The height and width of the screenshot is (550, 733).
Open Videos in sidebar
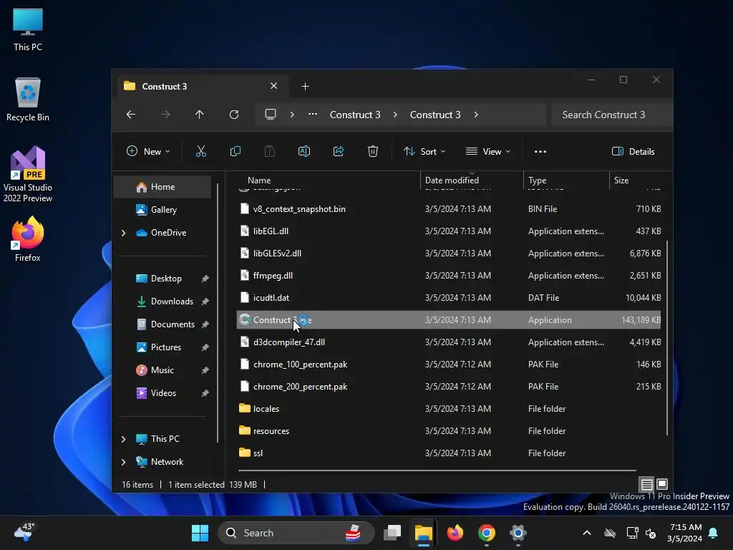162,393
